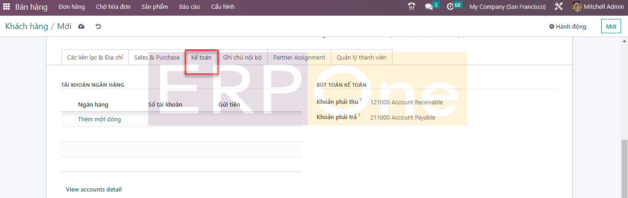
Task: Click the cloud save icon
Action: pyautogui.click(x=82, y=27)
